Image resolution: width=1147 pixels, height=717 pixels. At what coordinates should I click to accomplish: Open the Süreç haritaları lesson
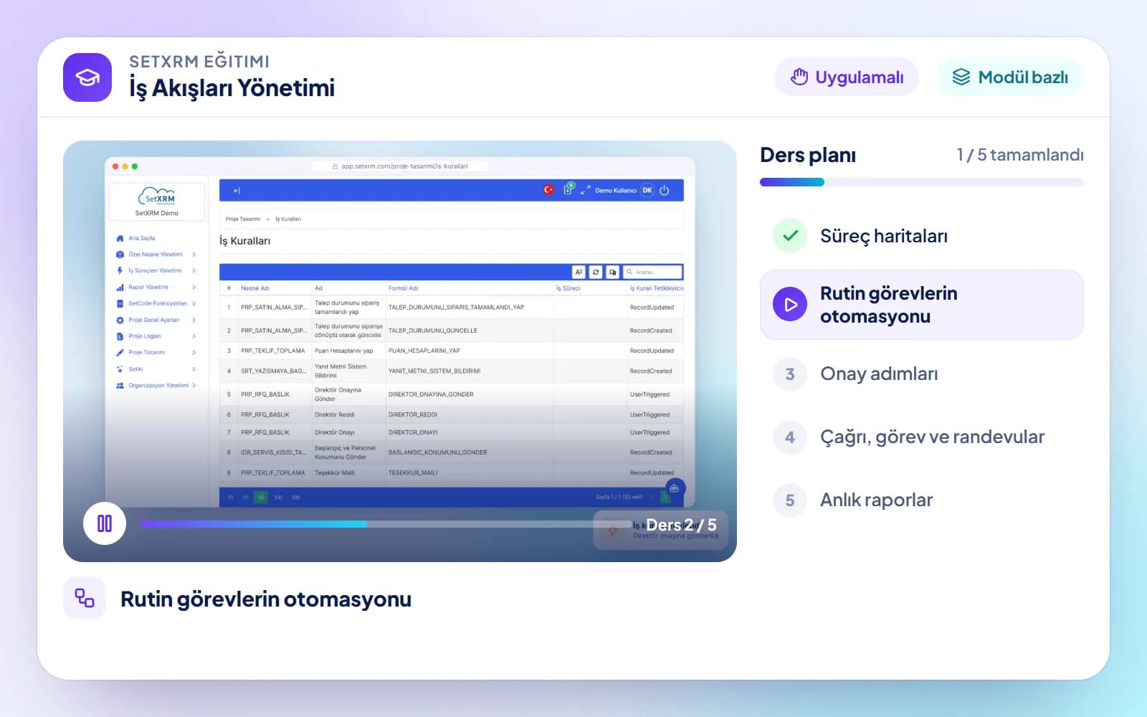point(921,236)
